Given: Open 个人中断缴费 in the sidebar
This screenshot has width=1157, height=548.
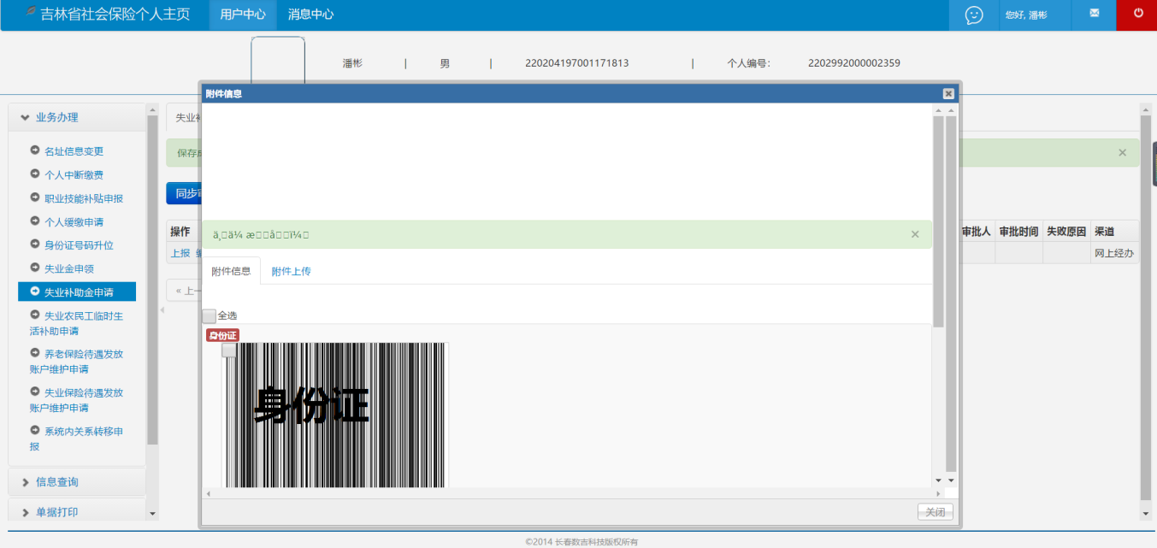Looking at the screenshot, I should click(74, 174).
